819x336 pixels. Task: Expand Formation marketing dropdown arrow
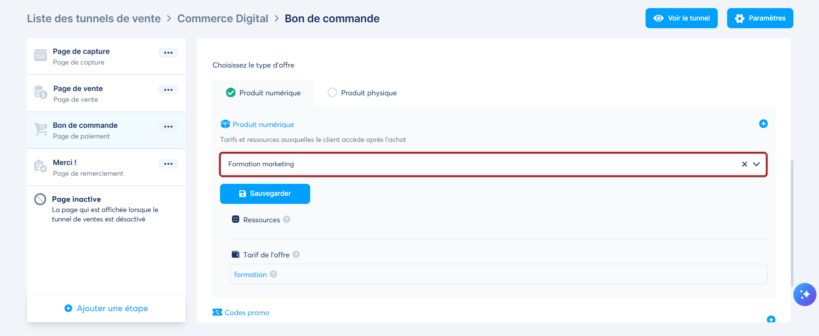(756, 164)
